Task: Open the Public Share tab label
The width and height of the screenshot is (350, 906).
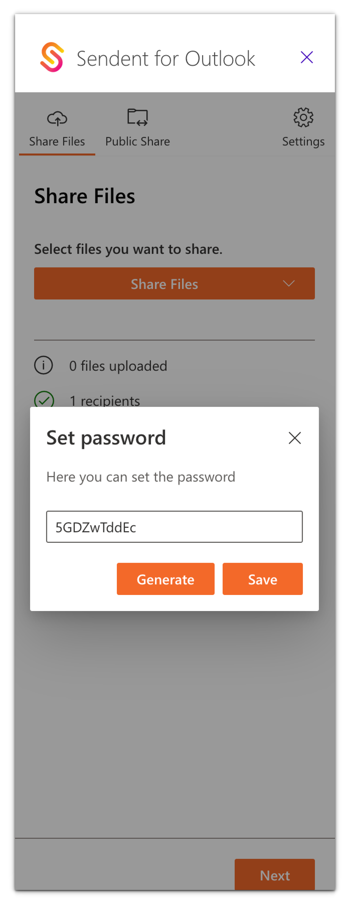Action: coord(137,142)
